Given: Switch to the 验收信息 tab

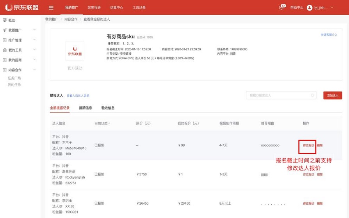Looking at the screenshot, I should point(108,108).
